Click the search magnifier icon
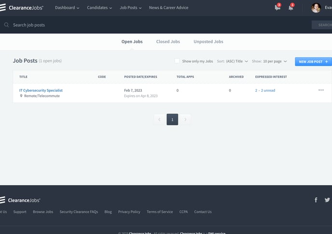 click(7, 25)
